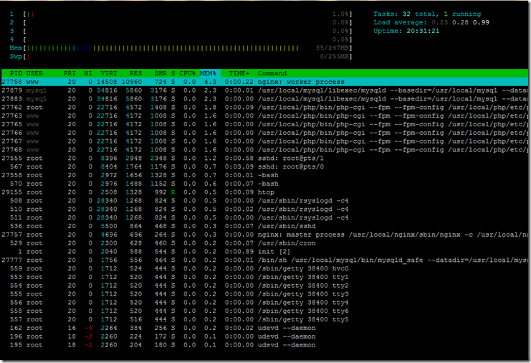
Task: Select udevd process PID 162
Action: [x=264, y=328]
